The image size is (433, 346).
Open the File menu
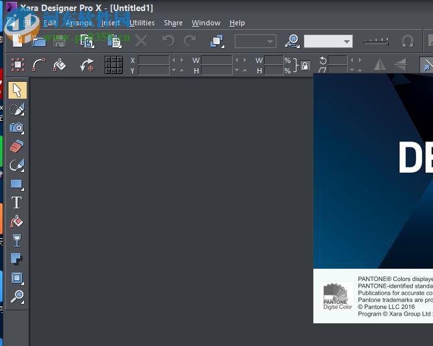pyautogui.click(x=29, y=23)
